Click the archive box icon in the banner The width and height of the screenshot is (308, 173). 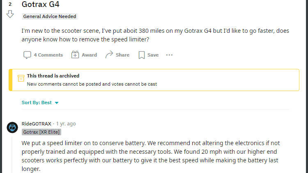tap(21, 78)
